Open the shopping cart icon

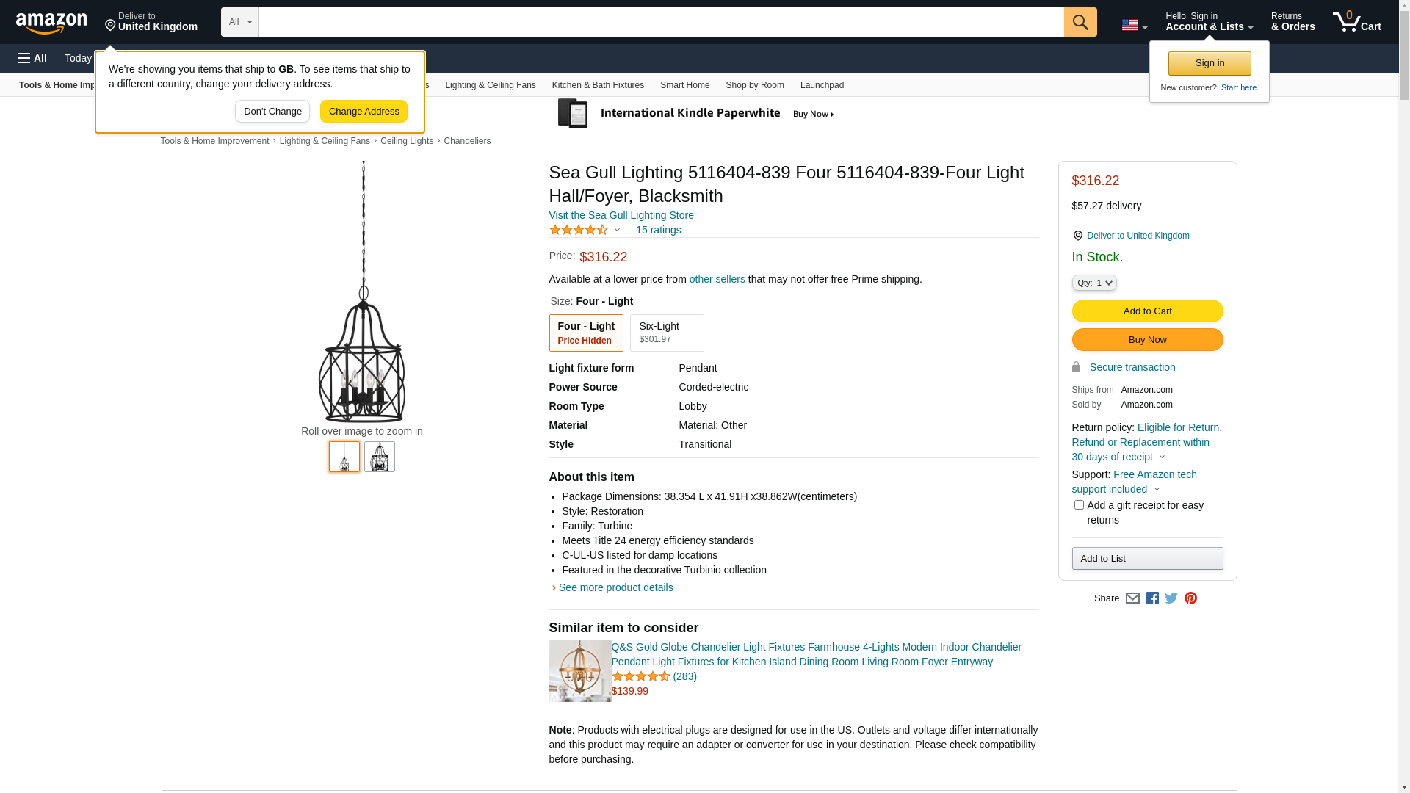[x=1356, y=22]
